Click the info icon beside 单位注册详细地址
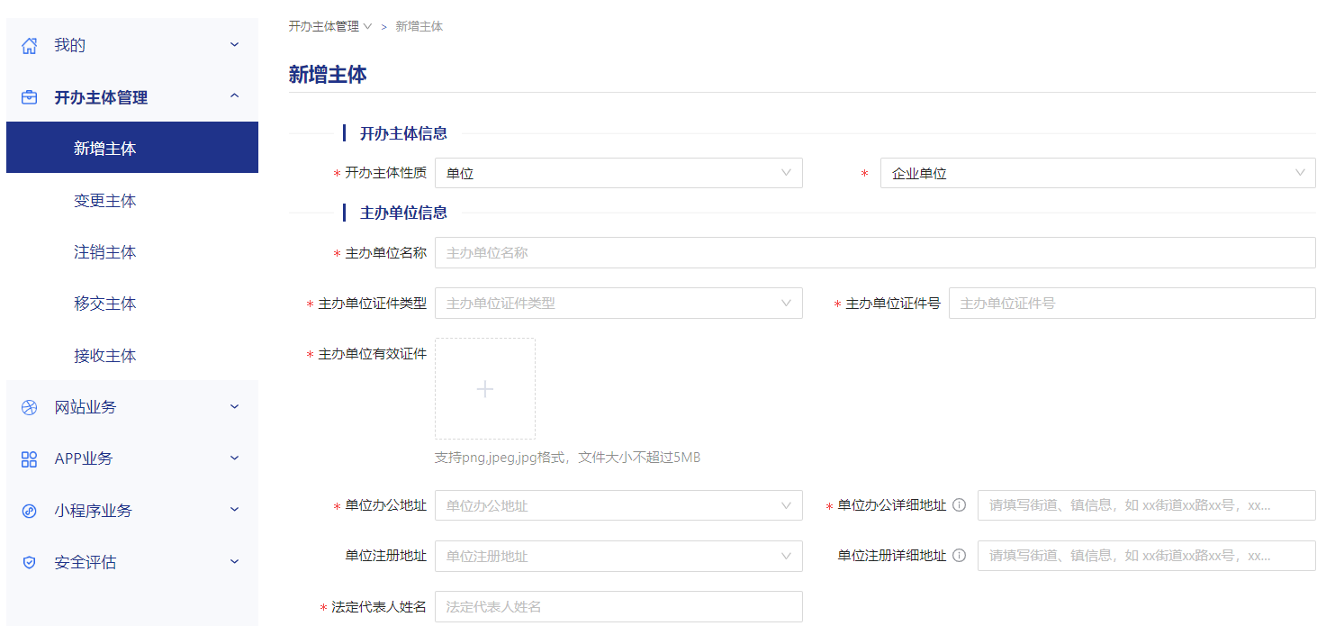 (x=960, y=556)
